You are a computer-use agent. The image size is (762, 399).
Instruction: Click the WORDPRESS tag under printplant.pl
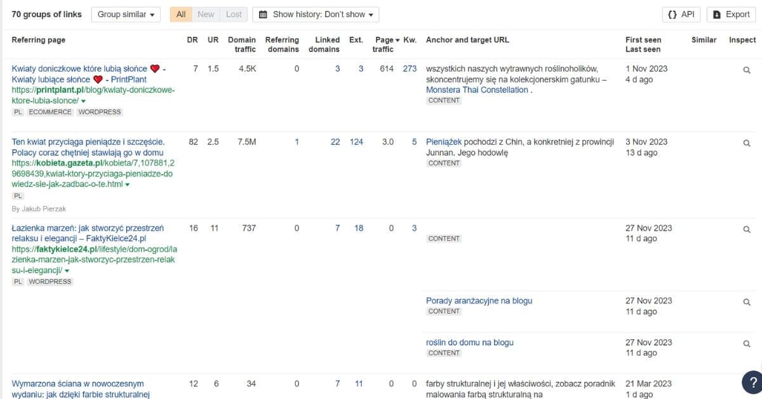pyautogui.click(x=100, y=112)
